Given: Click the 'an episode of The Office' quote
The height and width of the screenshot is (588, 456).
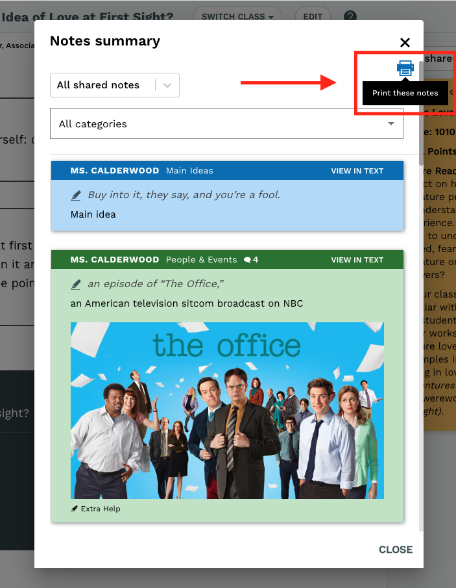Looking at the screenshot, I should (156, 284).
